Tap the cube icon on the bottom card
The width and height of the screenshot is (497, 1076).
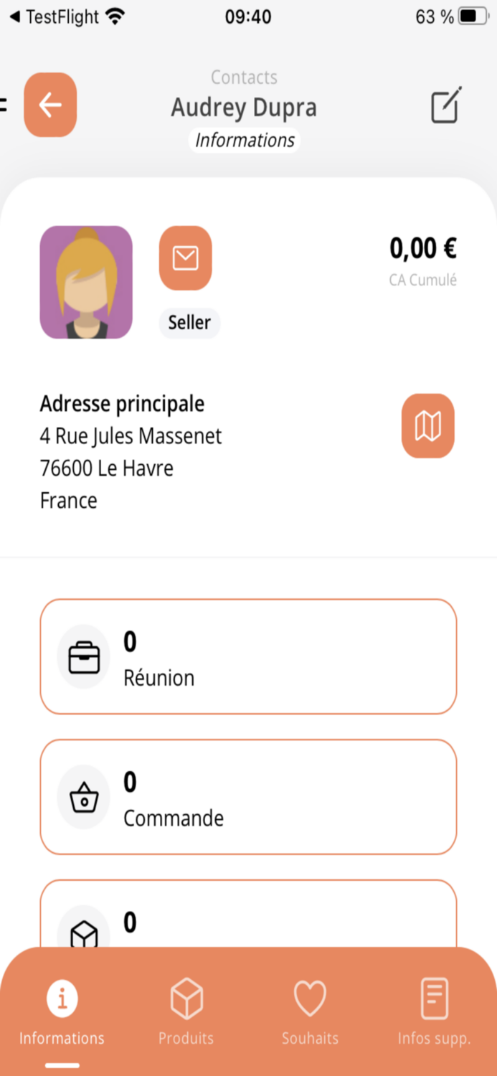pos(83,930)
